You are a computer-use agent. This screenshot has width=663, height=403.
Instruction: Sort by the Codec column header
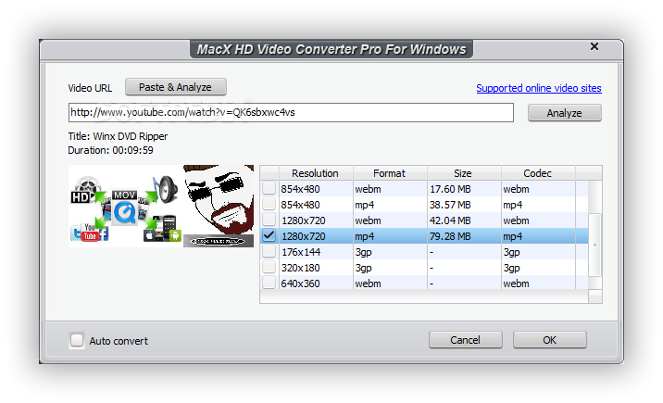[x=538, y=173]
